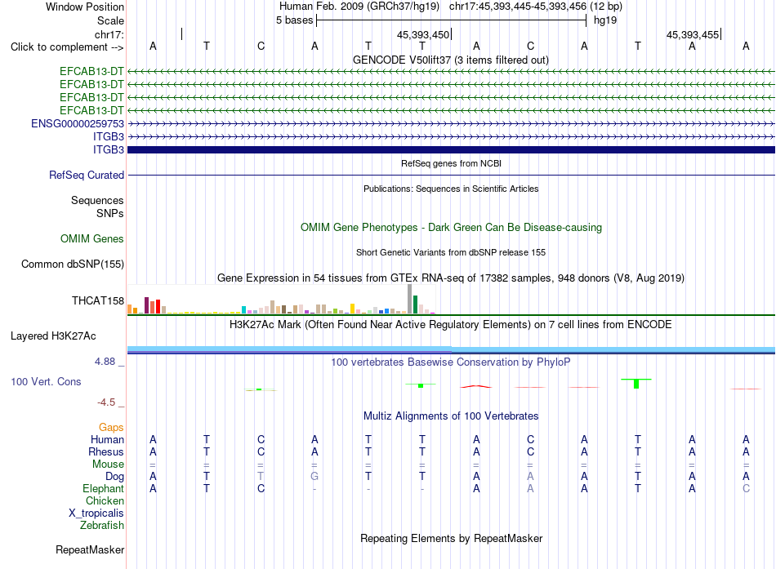Open Repeating Elements by RepeatMasker title

(451, 538)
